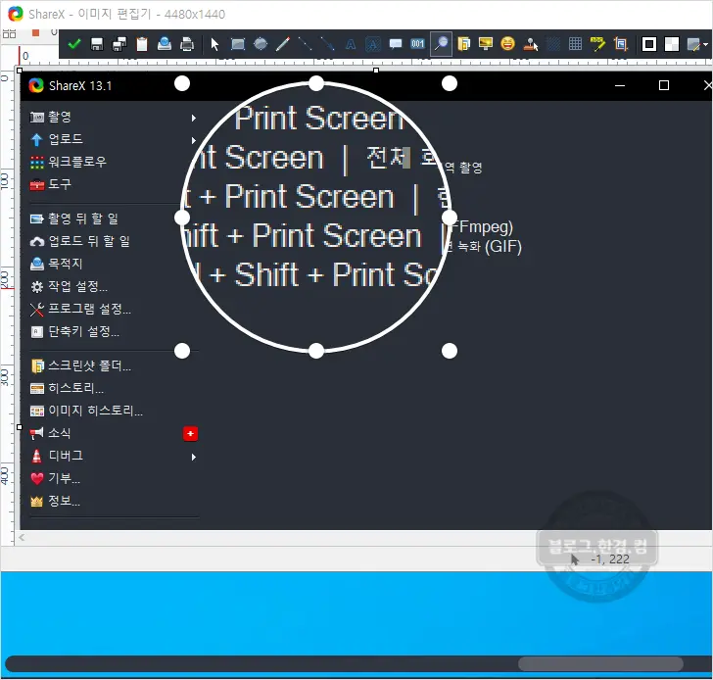Click 단축키 설정... in the sidebar

pos(83,331)
